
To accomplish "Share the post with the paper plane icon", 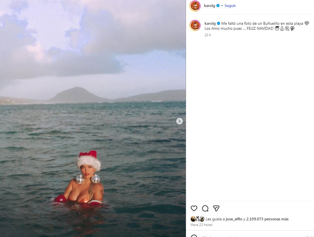I will pos(216,208).
